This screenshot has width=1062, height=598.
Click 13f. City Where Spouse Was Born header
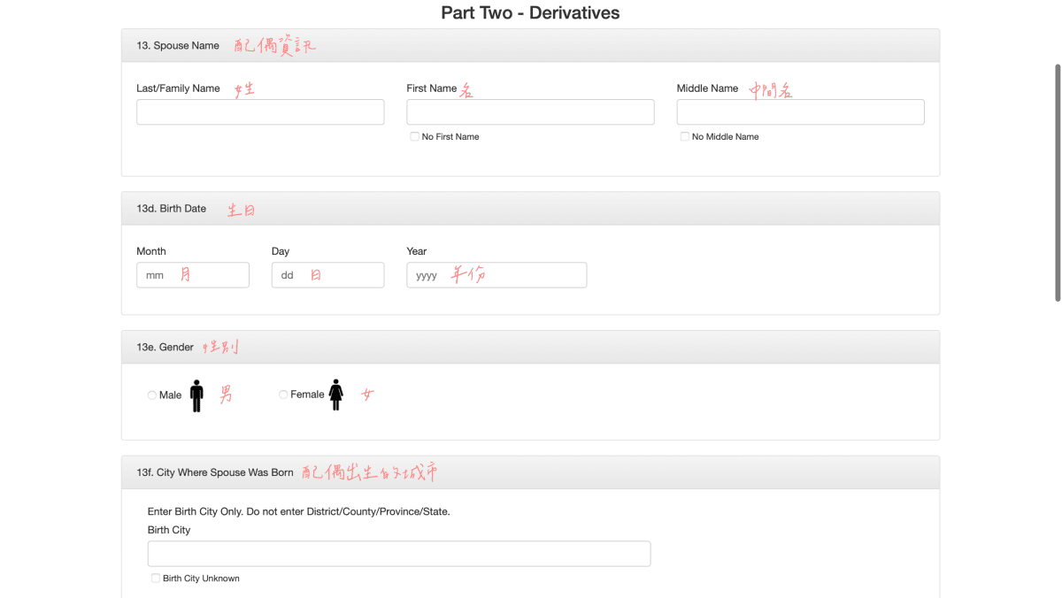point(530,472)
